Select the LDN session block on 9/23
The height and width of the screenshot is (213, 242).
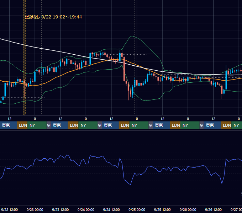[x=73, y=125]
